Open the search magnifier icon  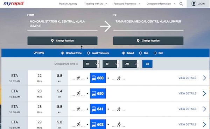tap(181, 4)
